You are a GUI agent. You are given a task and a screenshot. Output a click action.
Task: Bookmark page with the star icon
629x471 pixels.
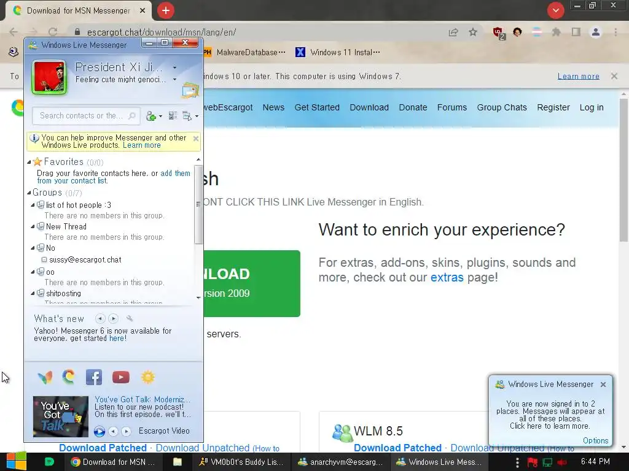click(x=473, y=32)
